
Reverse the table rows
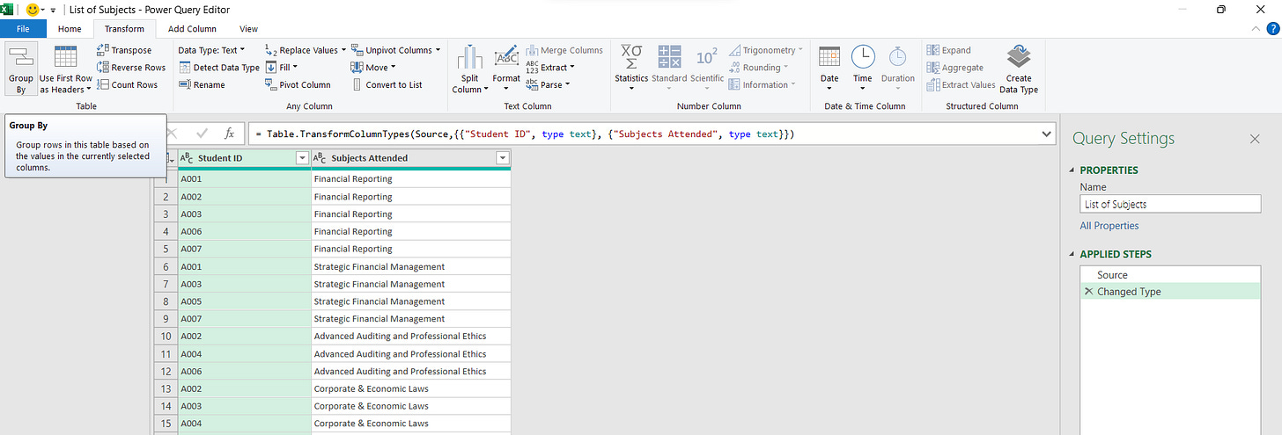[131, 68]
